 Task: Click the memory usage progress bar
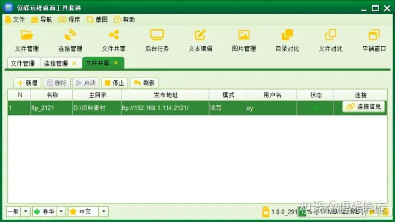[x=332, y=212]
